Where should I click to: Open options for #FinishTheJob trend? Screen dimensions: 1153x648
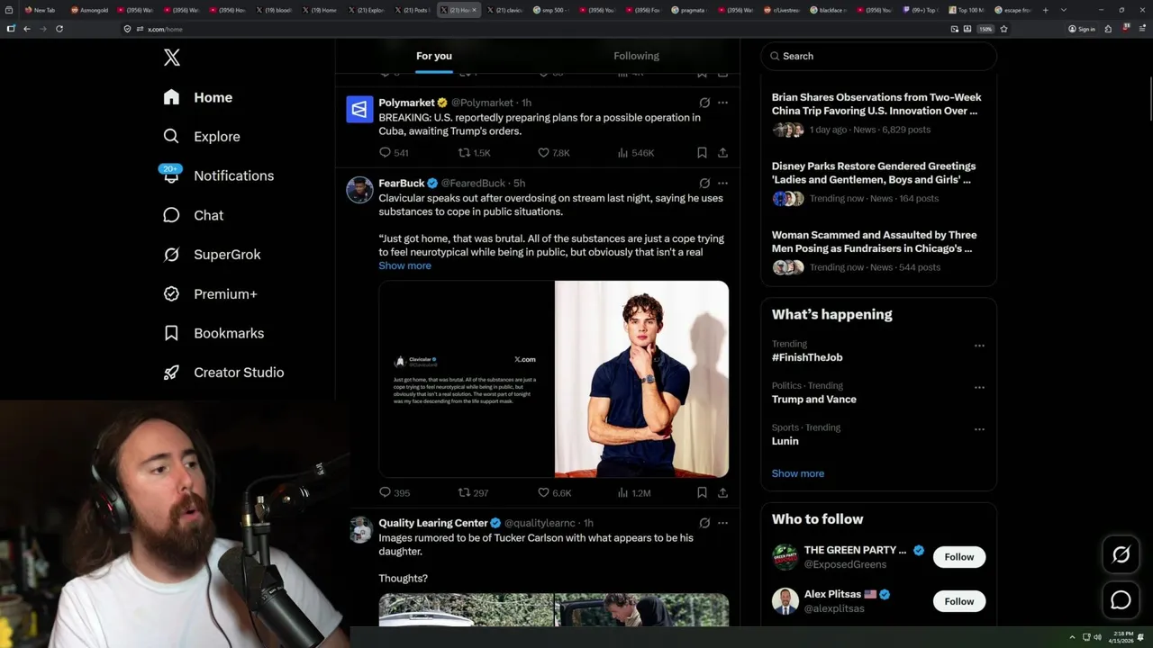[x=979, y=346]
